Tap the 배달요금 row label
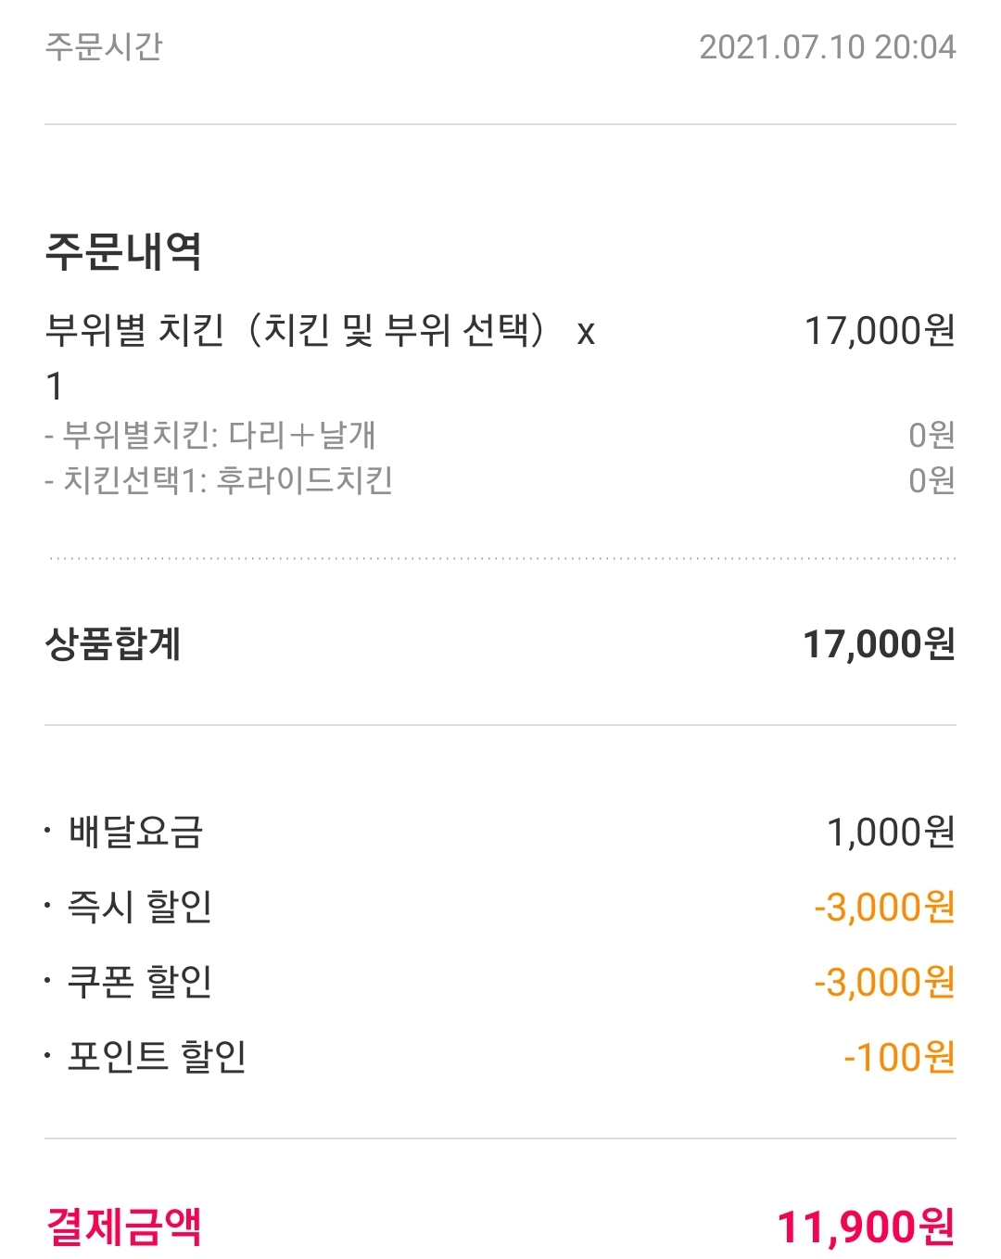 pyautogui.click(x=135, y=832)
